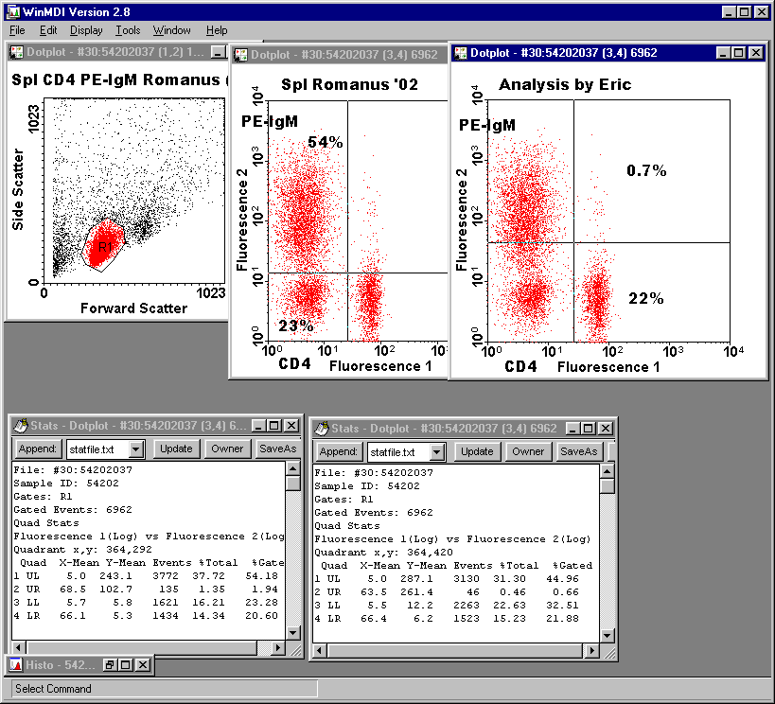Open the Display menu
Viewport: 775px width, 704px height.
coord(86,30)
